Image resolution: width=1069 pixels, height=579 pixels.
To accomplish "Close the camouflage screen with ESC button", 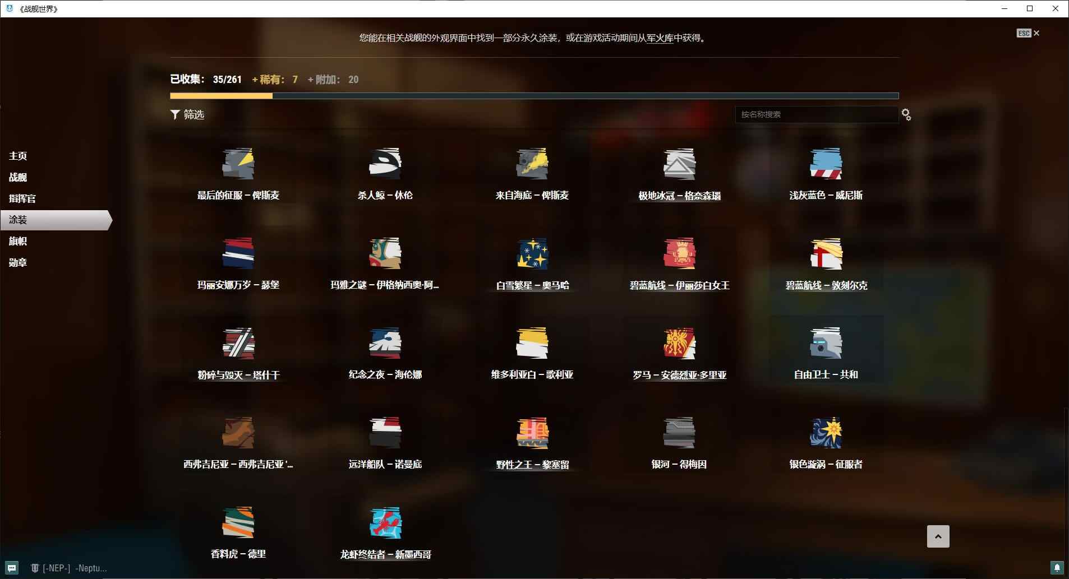I will pos(1024,33).
